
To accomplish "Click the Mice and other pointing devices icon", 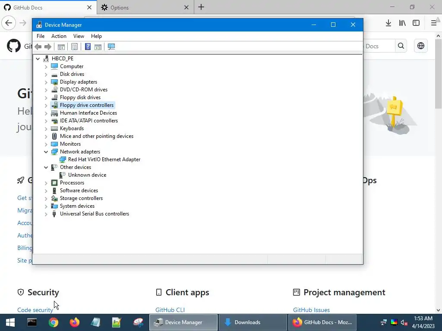I will [54, 136].
